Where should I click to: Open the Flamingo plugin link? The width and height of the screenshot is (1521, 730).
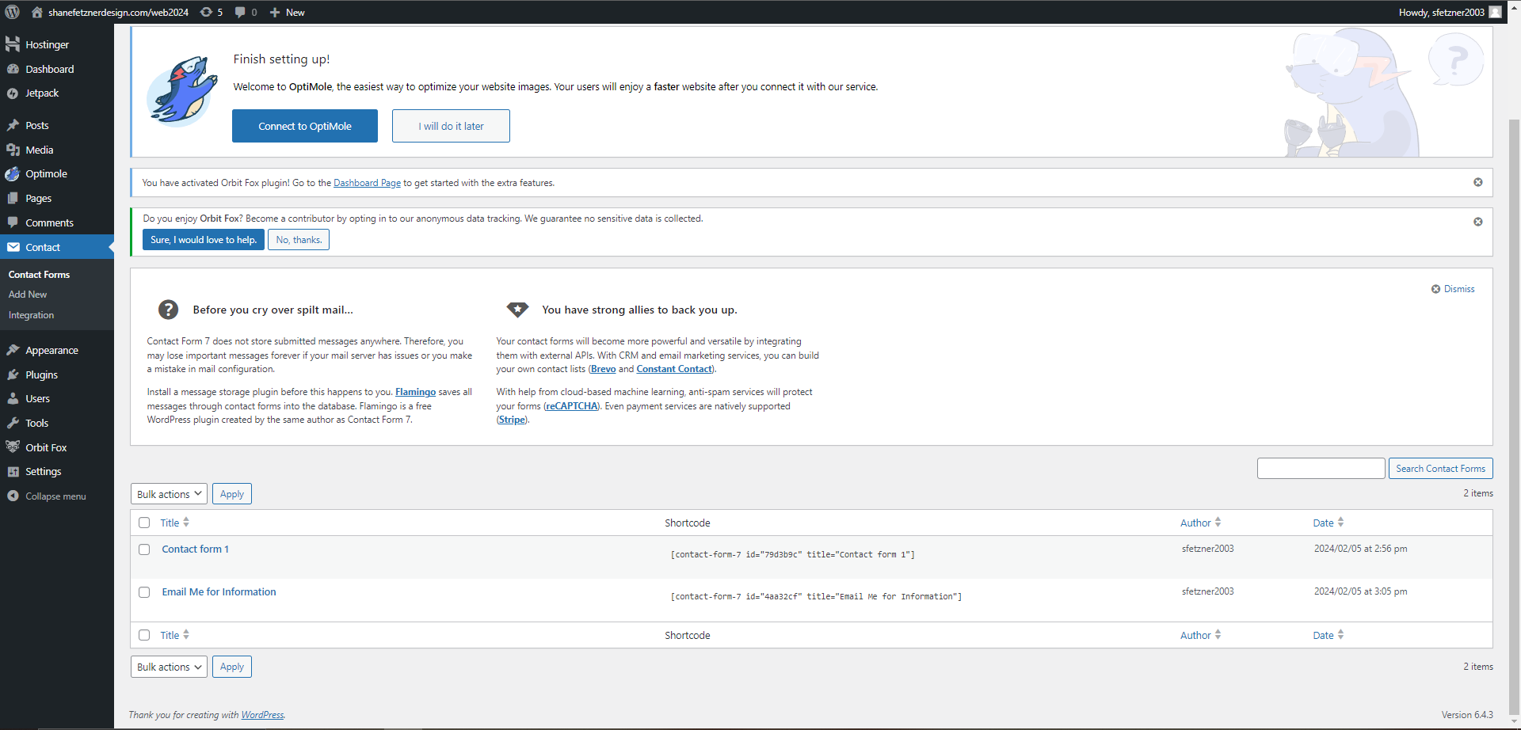pyautogui.click(x=415, y=392)
